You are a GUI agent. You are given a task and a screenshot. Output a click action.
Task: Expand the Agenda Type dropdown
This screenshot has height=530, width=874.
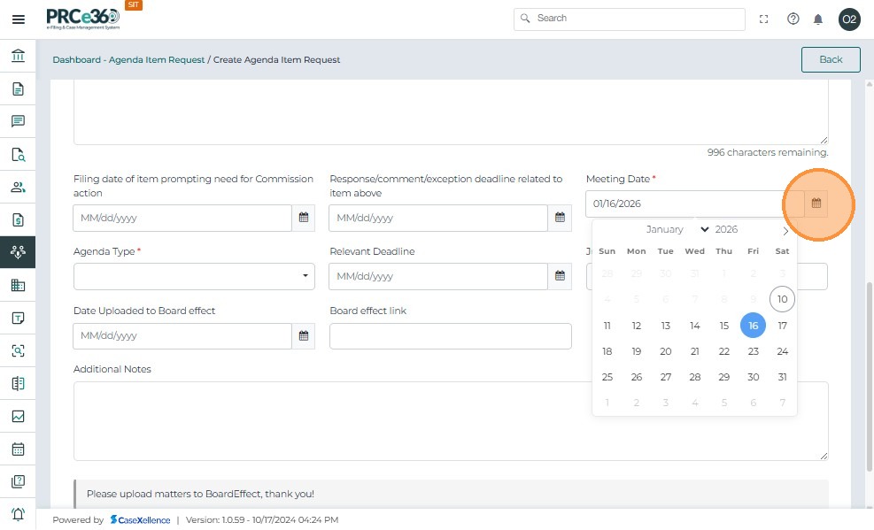(x=194, y=276)
